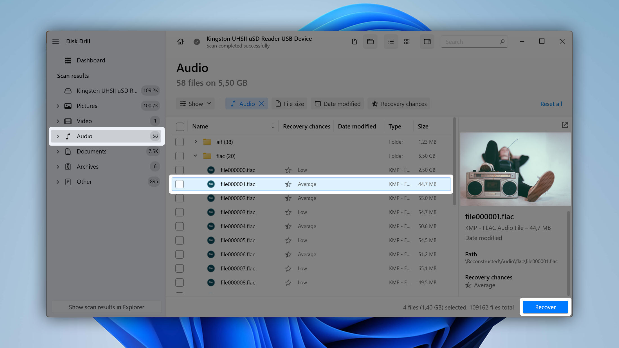Expand the aif (38) folder
This screenshot has height=348, width=619.
[196, 142]
